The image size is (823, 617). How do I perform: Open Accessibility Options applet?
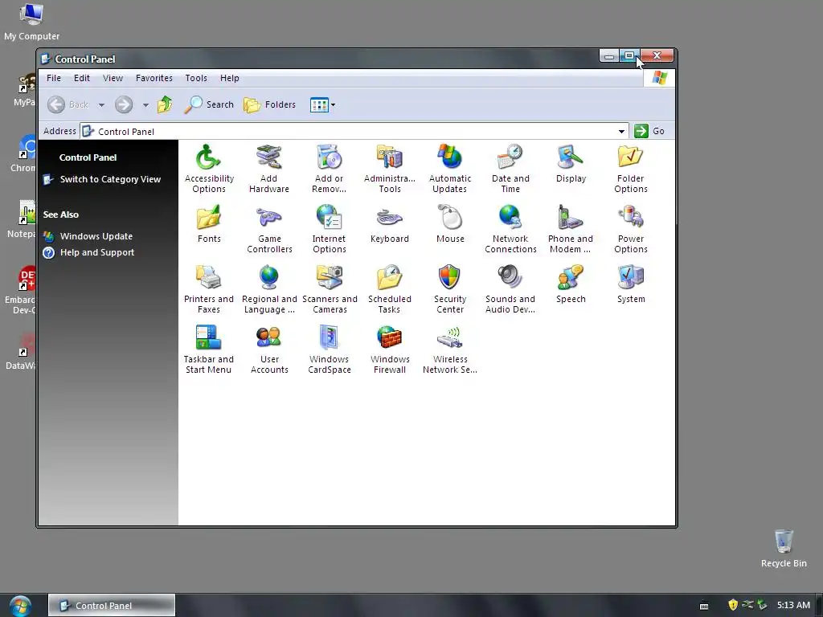click(x=209, y=169)
